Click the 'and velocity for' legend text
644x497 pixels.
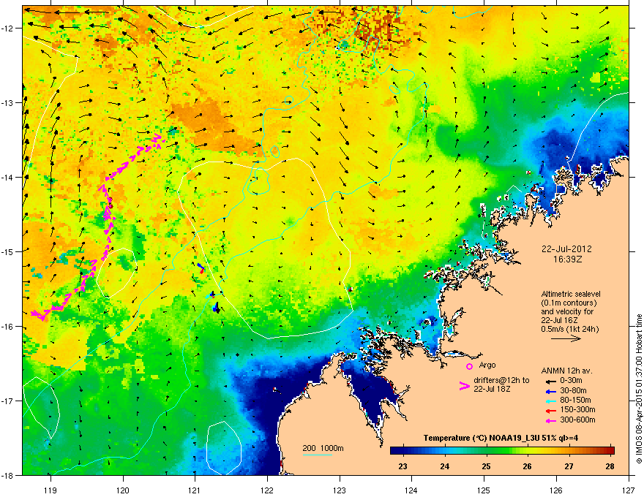[567, 311]
